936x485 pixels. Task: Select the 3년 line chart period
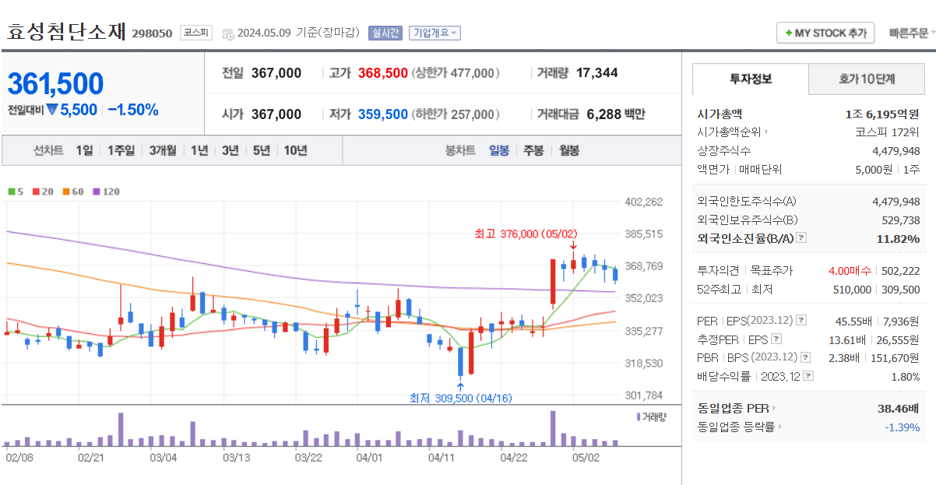click(230, 150)
